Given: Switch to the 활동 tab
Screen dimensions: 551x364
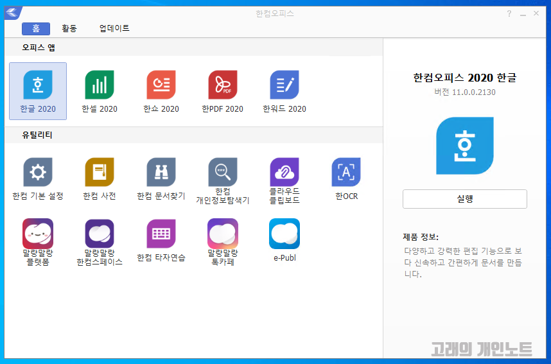Looking at the screenshot, I should click(69, 28).
